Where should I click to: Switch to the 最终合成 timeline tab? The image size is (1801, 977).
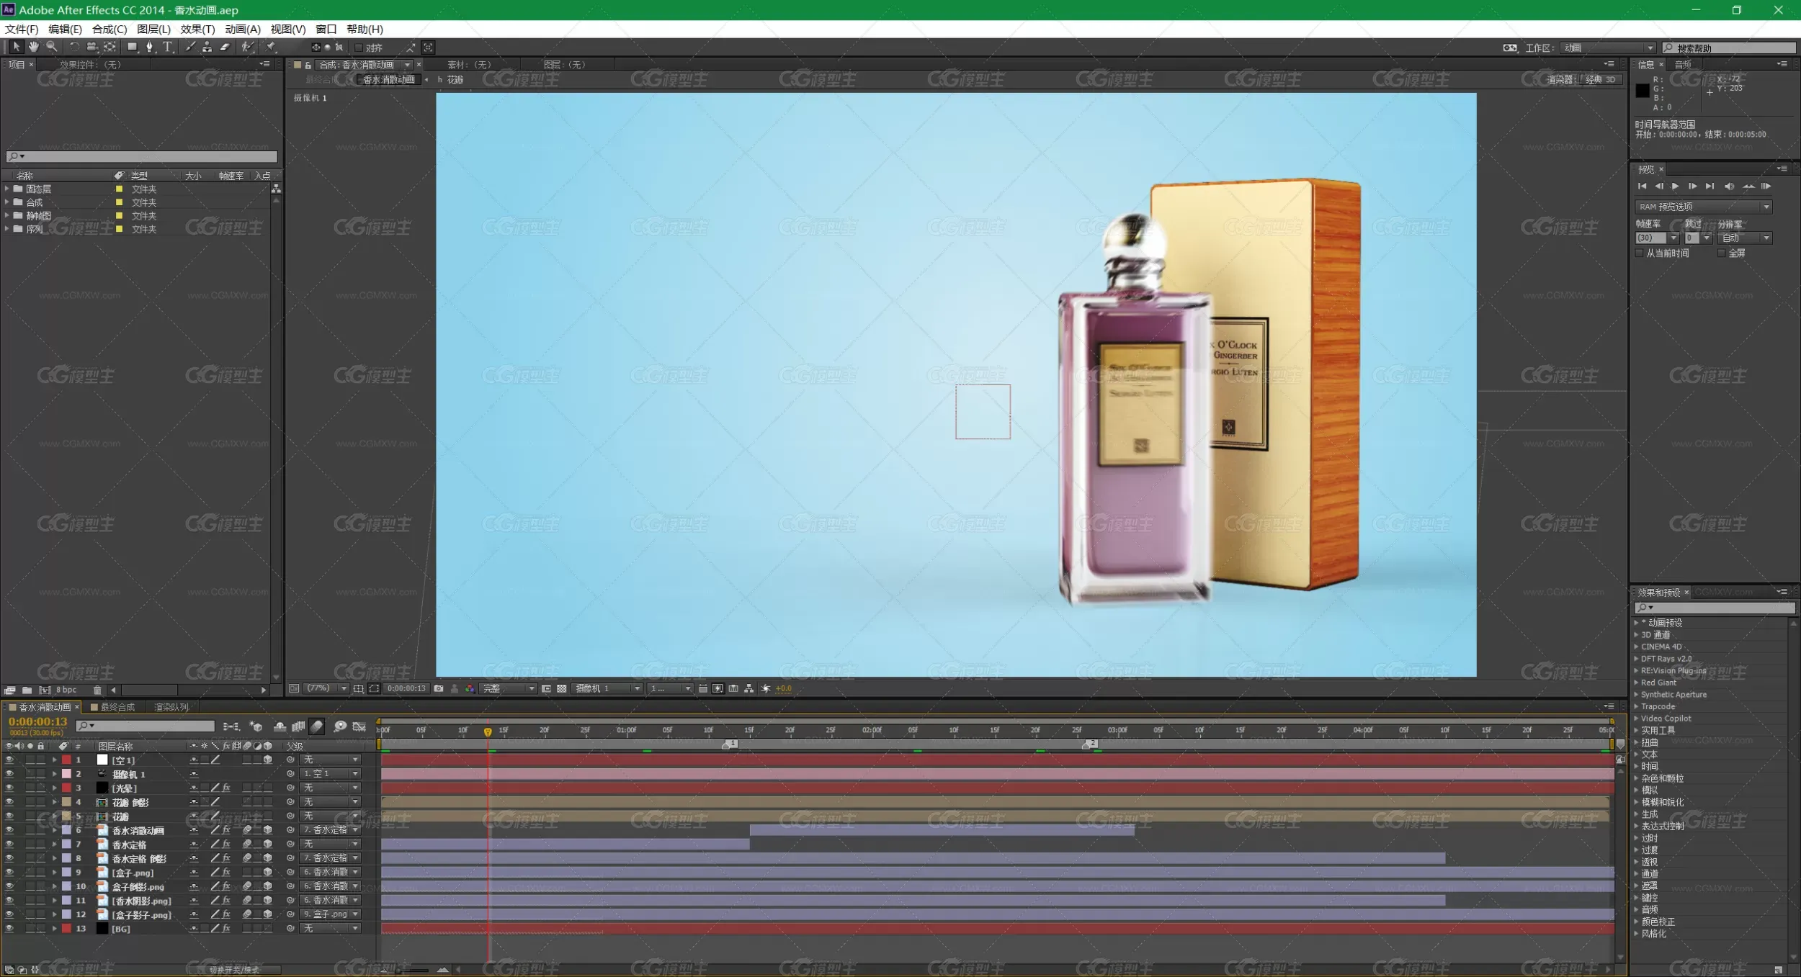click(117, 707)
